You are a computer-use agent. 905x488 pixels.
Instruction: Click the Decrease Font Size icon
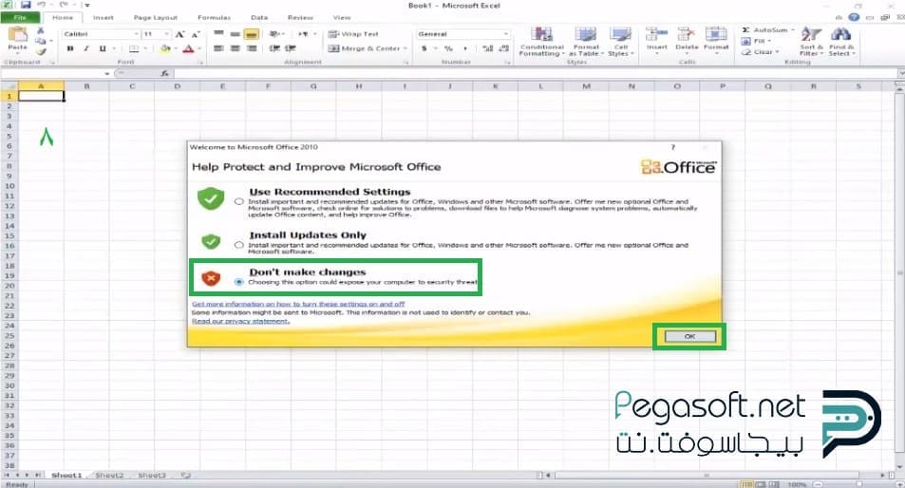coord(196,34)
